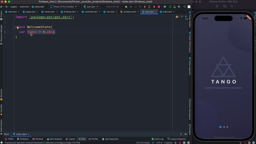Open the Build Variants tool window
The image size is (256, 144).
[x=1, y=127]
